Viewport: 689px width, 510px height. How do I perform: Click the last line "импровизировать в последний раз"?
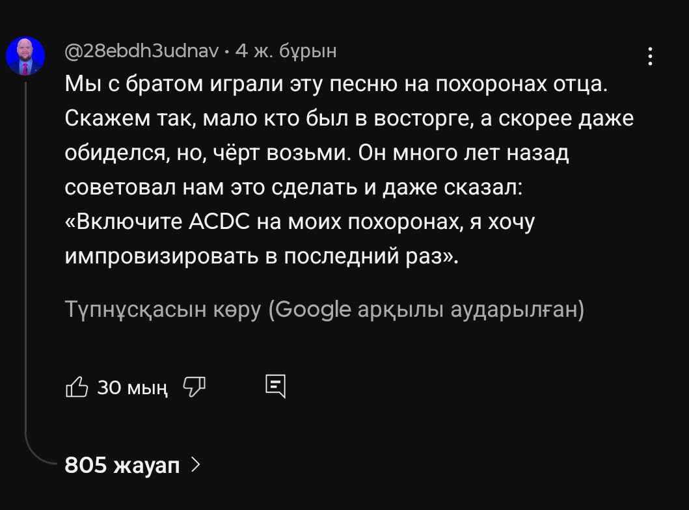[x=262, y=256]
